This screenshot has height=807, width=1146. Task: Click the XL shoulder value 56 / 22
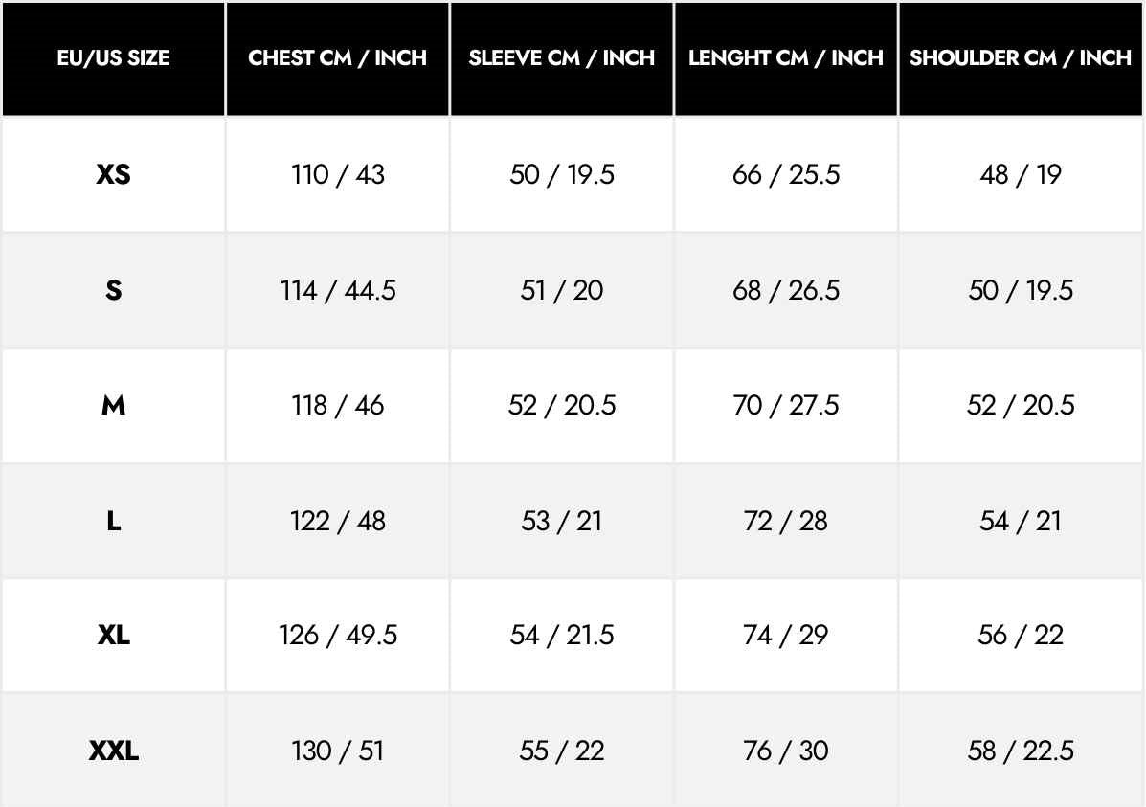pyautogui.click(x=1021, y=636)
